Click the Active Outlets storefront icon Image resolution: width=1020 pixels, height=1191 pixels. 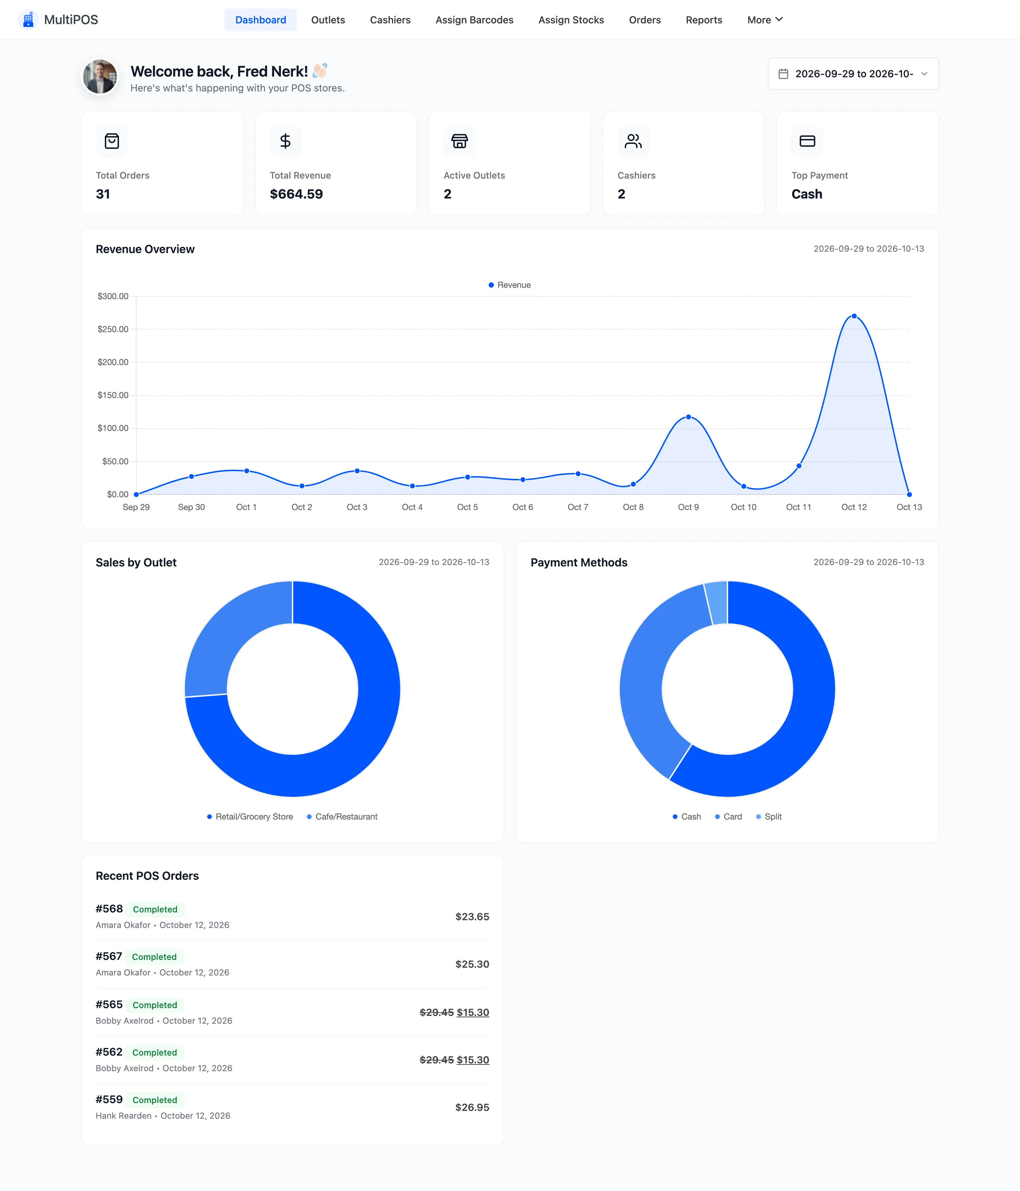[x=459, y=141]
